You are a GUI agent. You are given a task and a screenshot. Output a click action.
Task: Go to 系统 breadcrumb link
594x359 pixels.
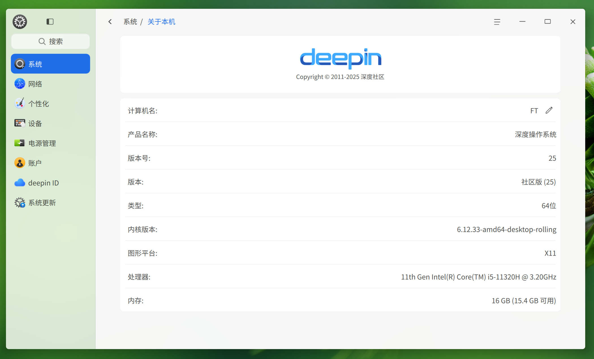pyautogui.click(x=130, y=22)
